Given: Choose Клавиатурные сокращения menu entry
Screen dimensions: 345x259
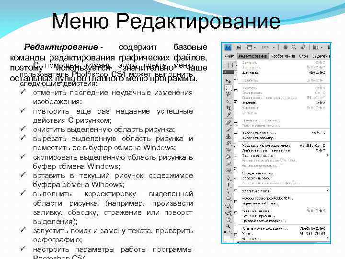Looking at the screenshot, I should click(284, 228).
